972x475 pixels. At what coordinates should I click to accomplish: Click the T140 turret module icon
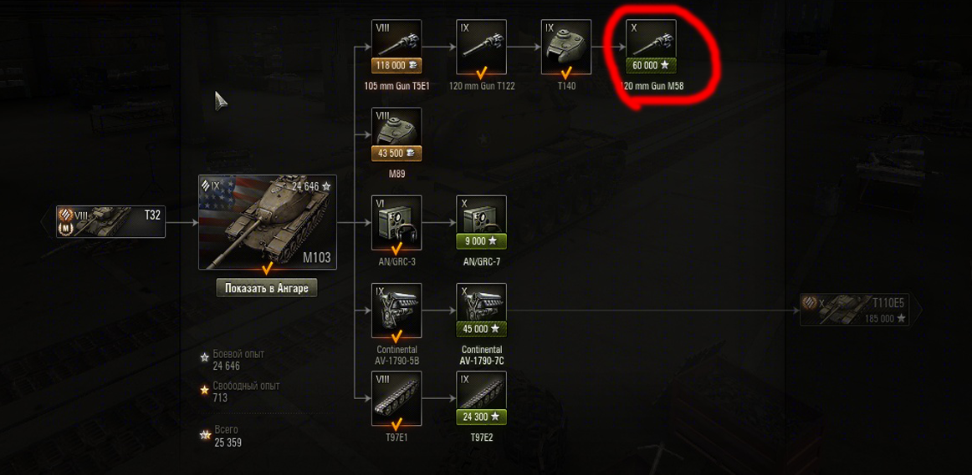[566, 47]
